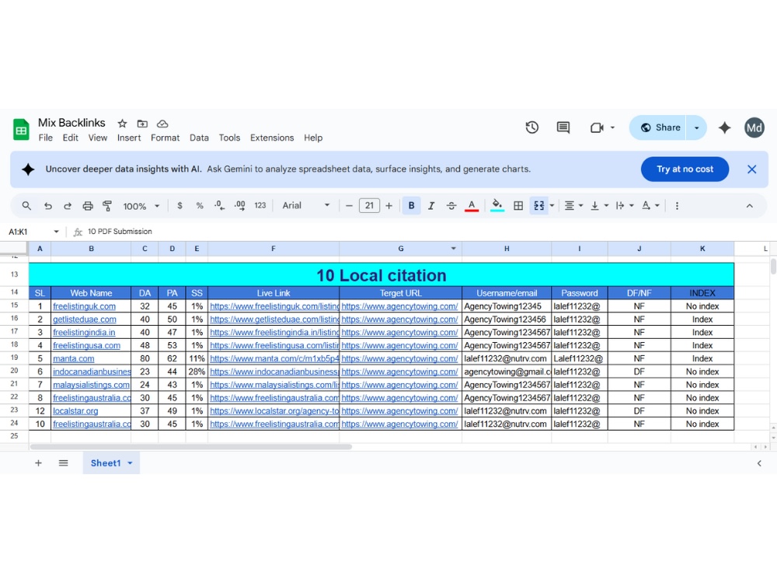Open the Help menu
Viewport: 777px width, 583px height.
(313, 138)
